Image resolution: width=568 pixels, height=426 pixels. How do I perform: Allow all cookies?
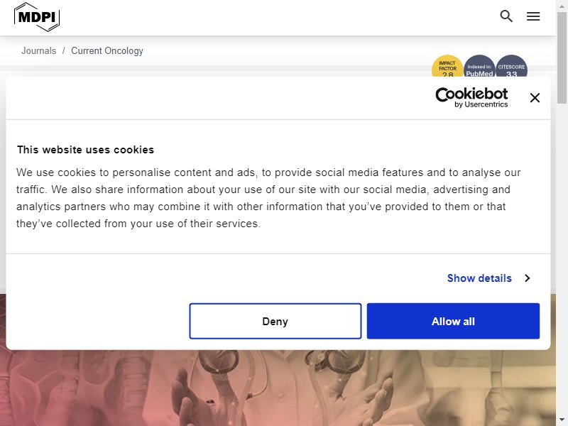(453, 321)
